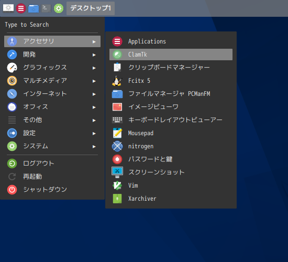Click the Vim green logo icon
The width and height of the screenshot is (288, 262).
click(117, 185)
